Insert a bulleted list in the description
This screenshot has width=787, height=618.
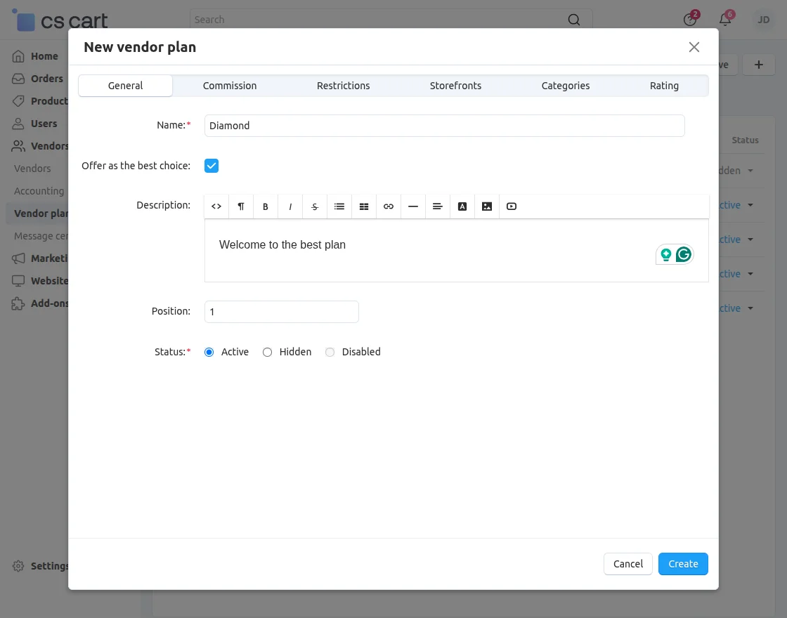point(339,206)
